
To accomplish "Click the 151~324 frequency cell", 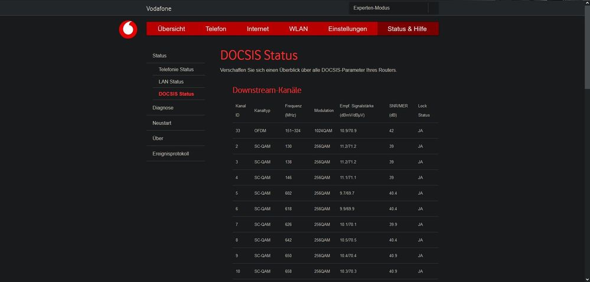I will pyautogui.click(x=293, y=131).
